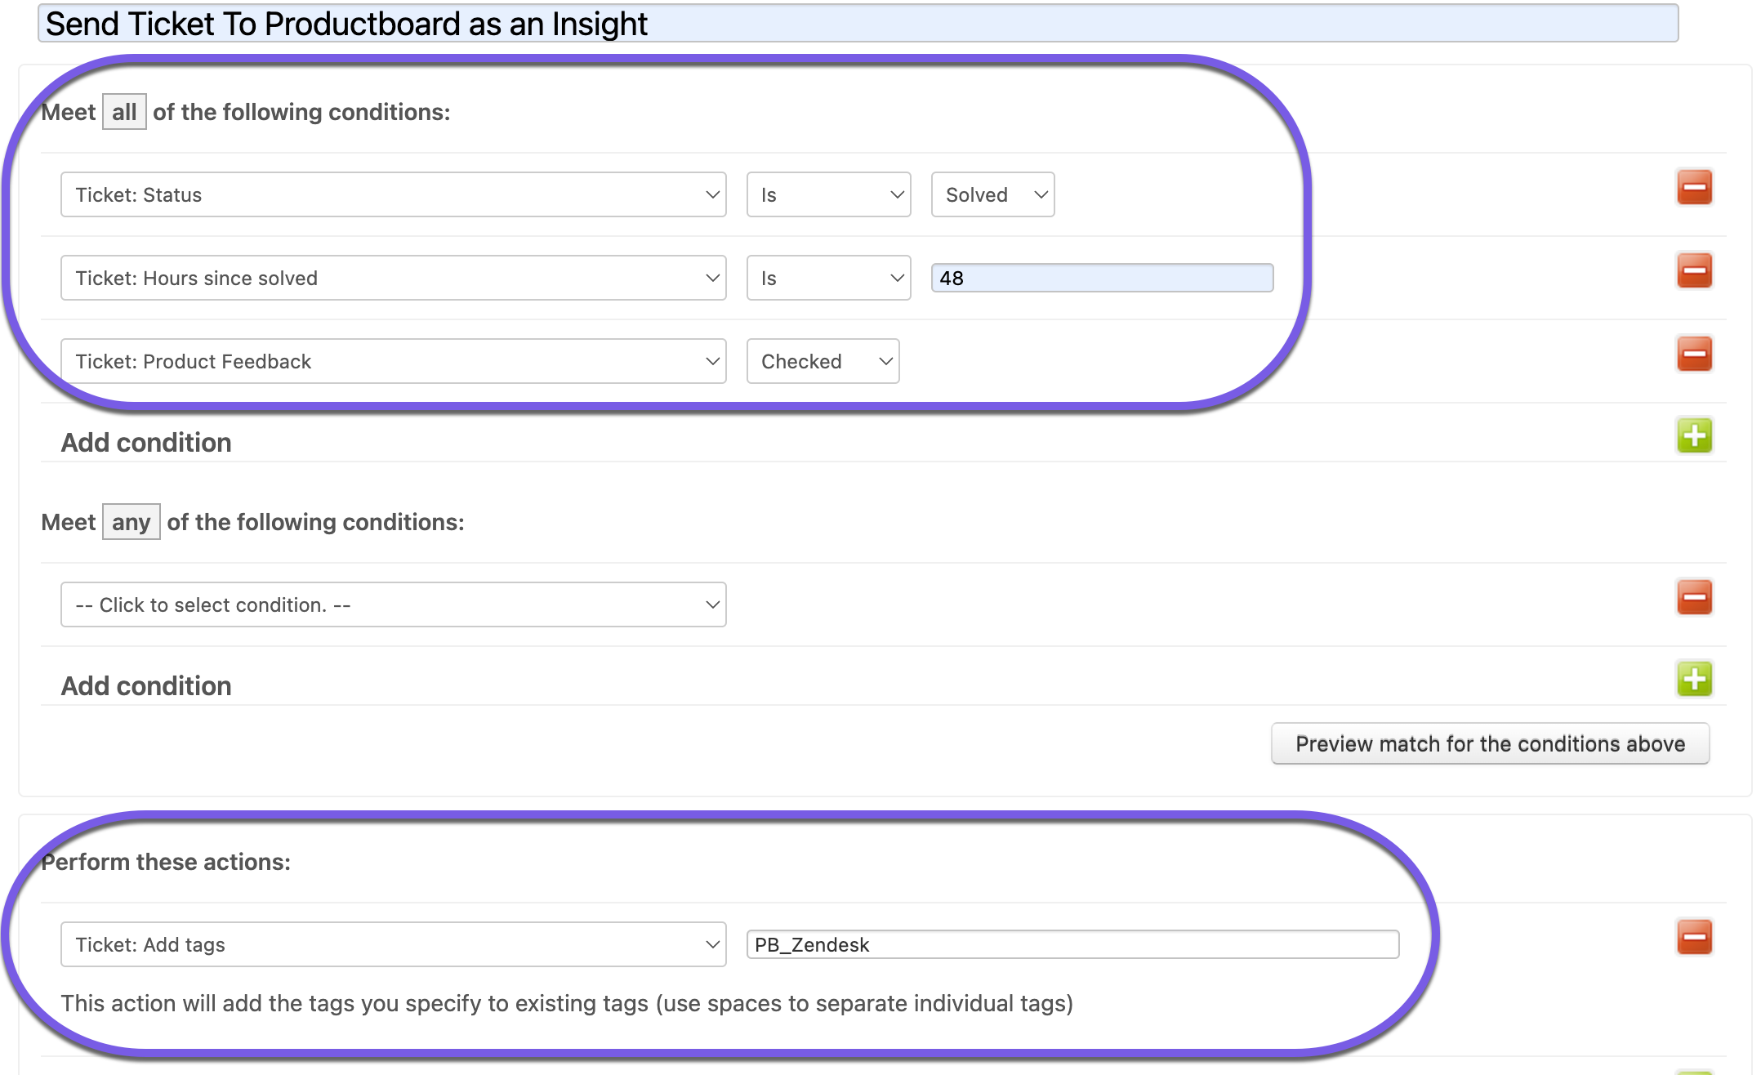
Task: Click the 'all' label in Meet all heading
Action: [124, 112]
